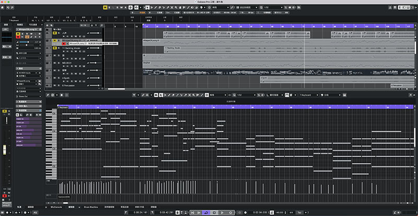Click the 4 Synth clip in the arrangement

coord(337,80)
